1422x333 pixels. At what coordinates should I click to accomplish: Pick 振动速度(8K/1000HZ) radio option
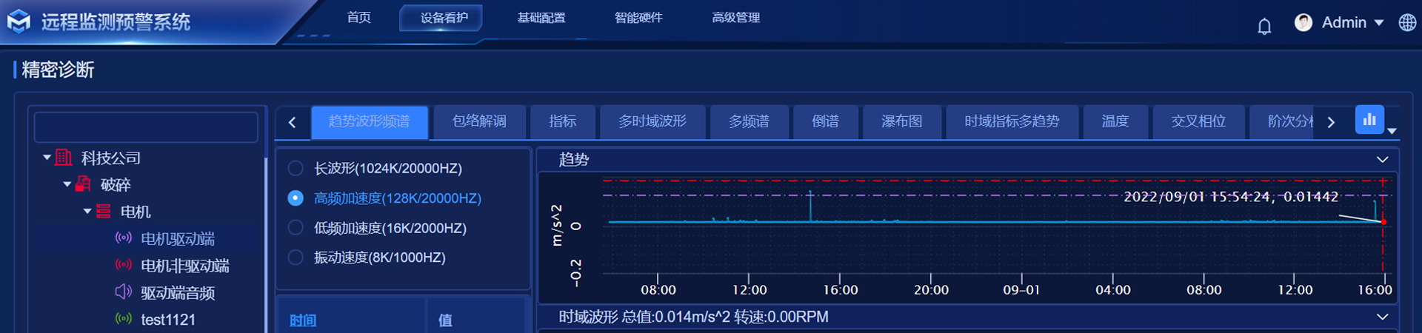(296, 258)
